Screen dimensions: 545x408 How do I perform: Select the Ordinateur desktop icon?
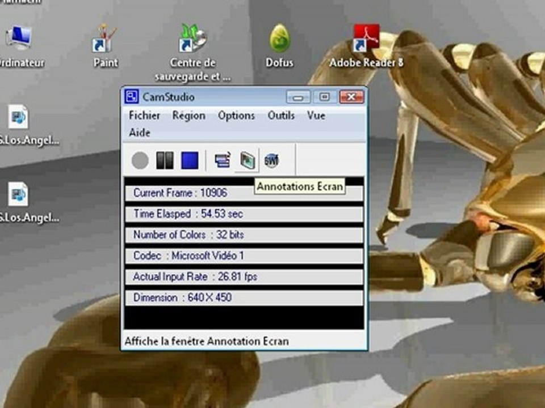(20, 46)
